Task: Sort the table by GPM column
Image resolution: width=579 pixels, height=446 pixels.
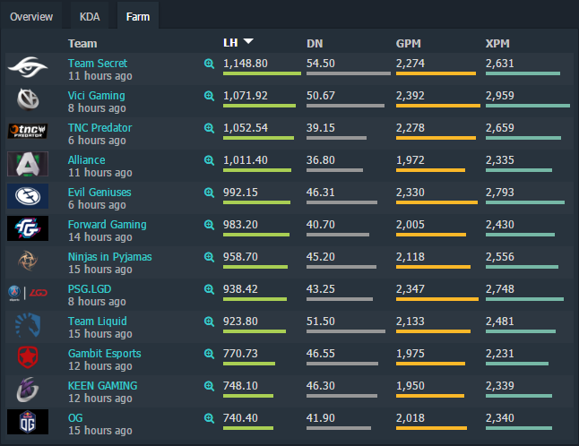Action: [x=409, y=42]
